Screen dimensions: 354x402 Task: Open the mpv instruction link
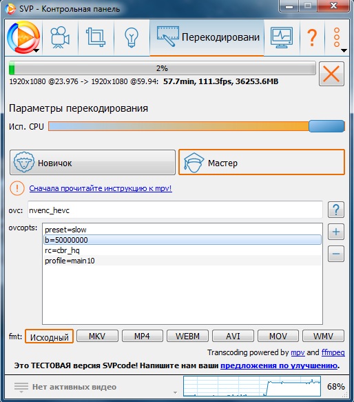tap(101, 188)
